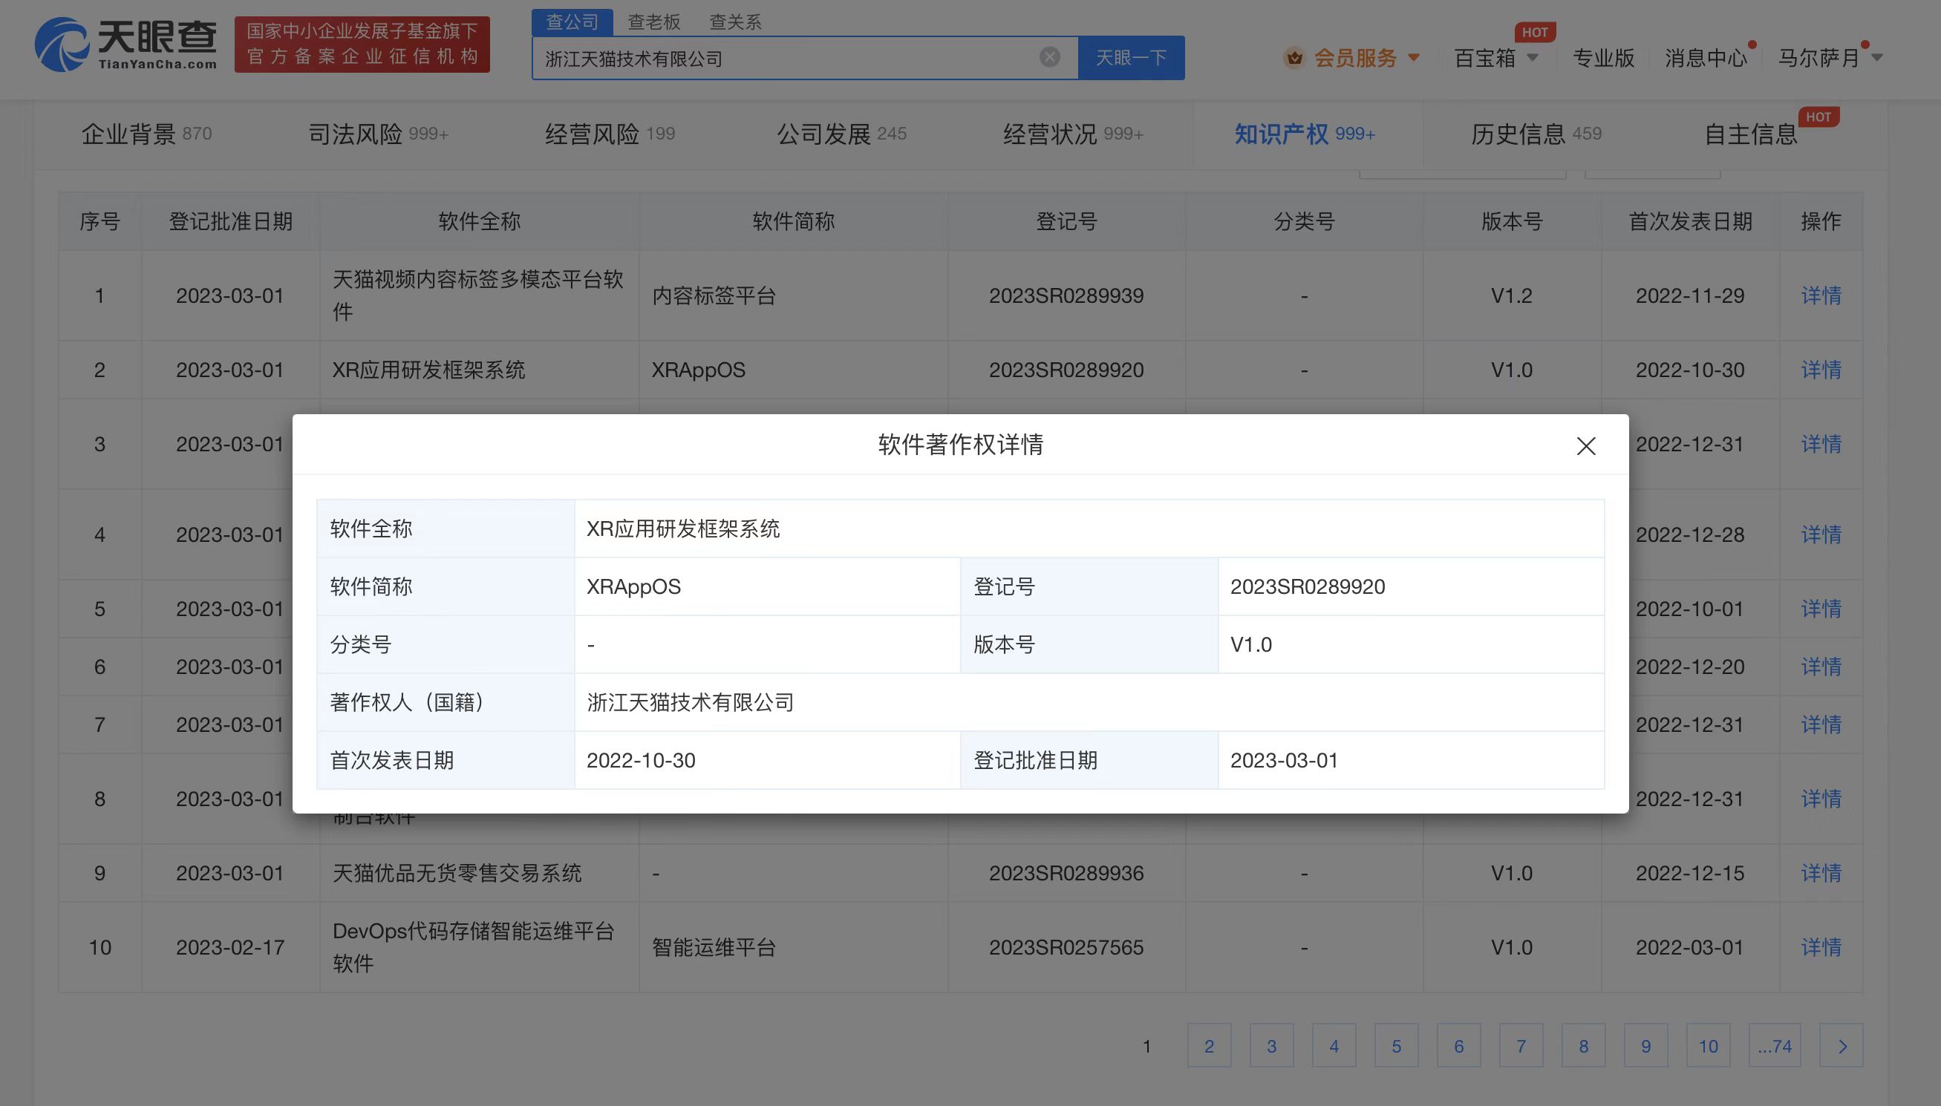Go to page 2
Screen dimensions: 1941x1106
(1209, 1046)
